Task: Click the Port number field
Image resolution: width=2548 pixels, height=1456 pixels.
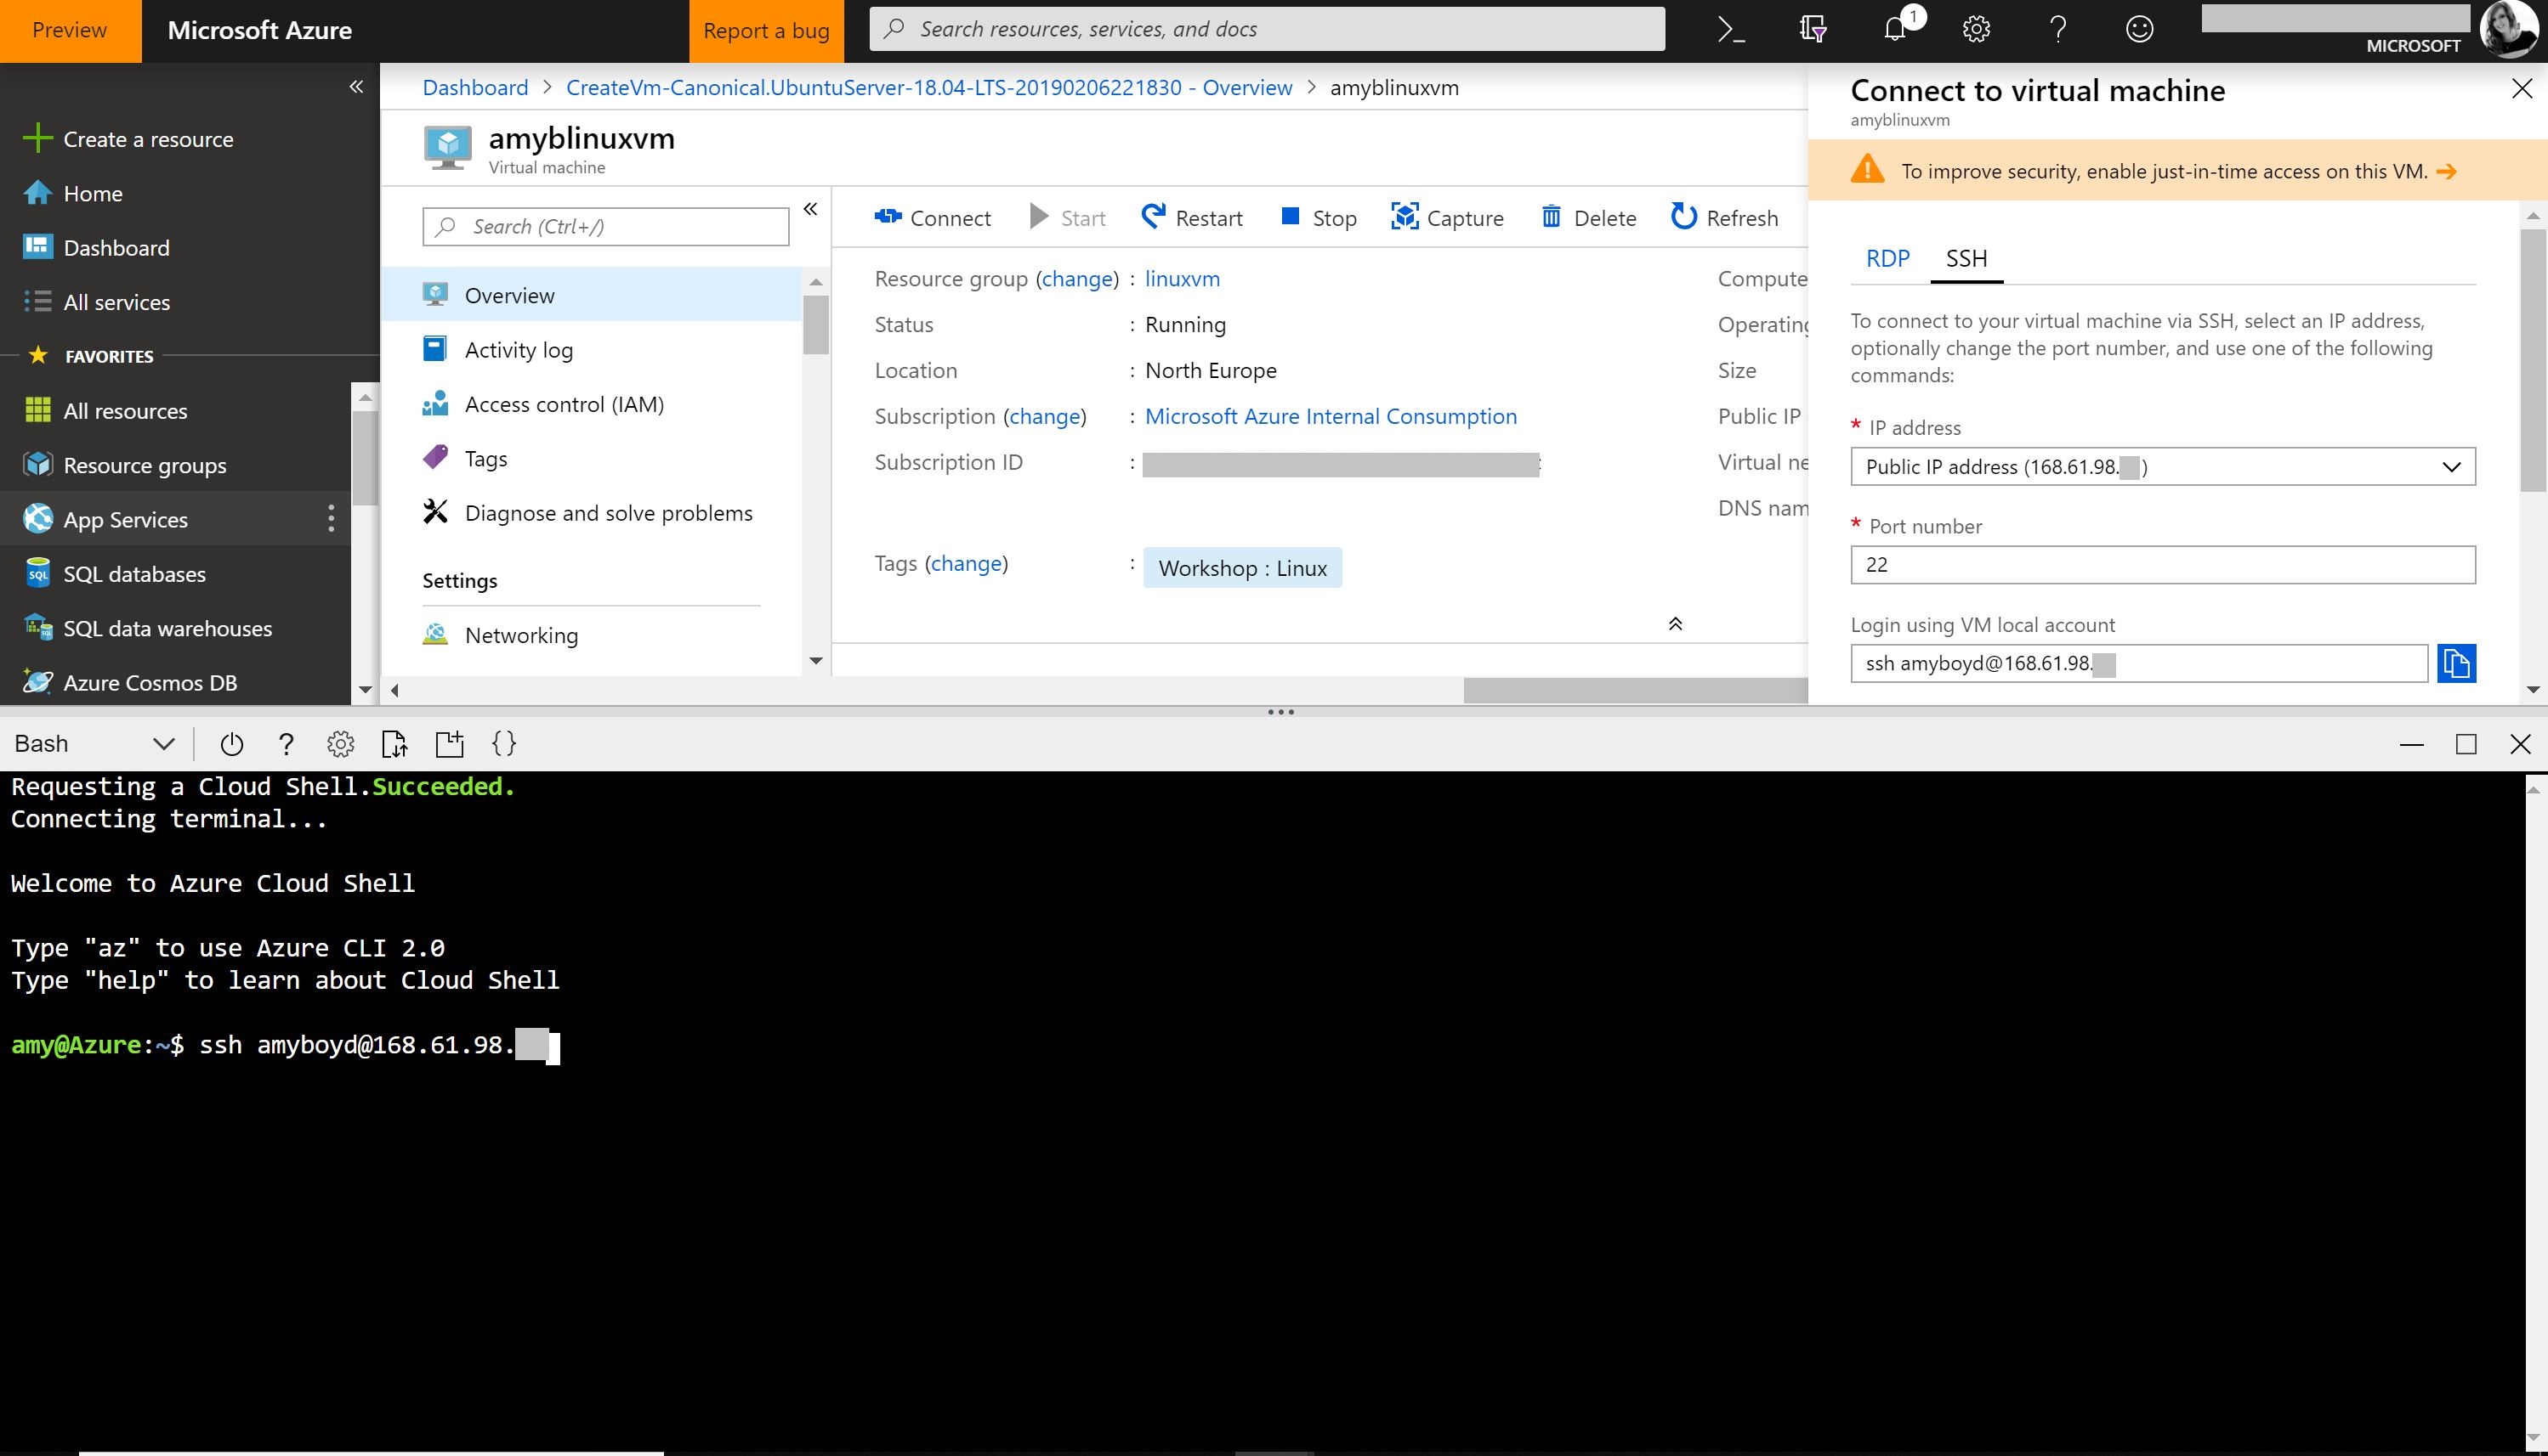Action: [x=2163, y=564]
